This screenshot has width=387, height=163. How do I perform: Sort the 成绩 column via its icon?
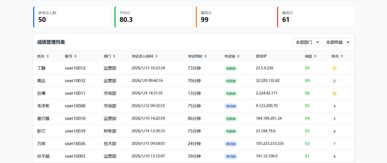(315, 56)
